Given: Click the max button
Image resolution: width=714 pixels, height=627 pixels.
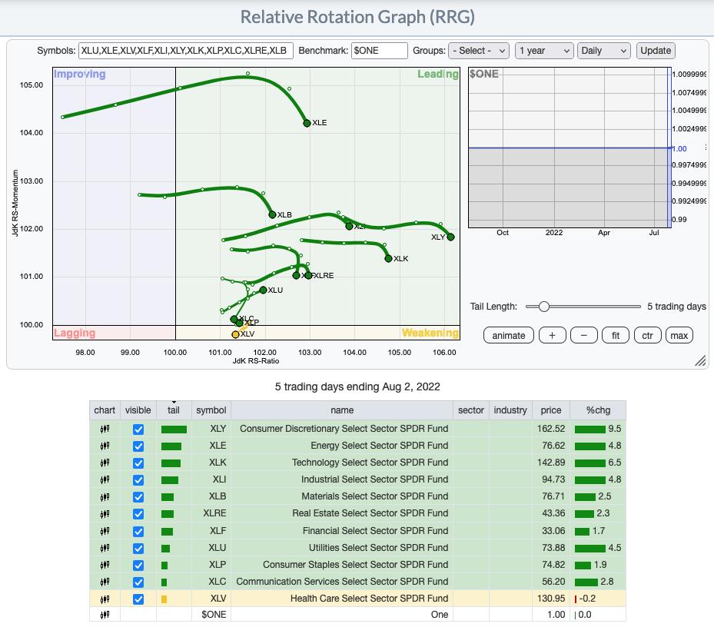Looking at the screenshot, I should pyautogui.click(x=679, y=336).
